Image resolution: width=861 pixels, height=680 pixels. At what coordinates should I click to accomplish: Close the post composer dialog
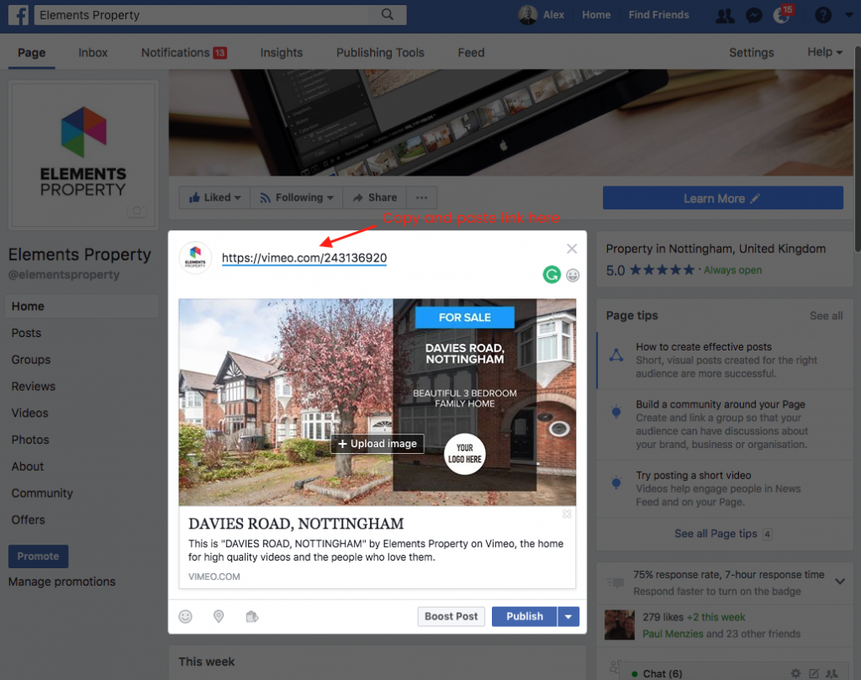[572, 249]
